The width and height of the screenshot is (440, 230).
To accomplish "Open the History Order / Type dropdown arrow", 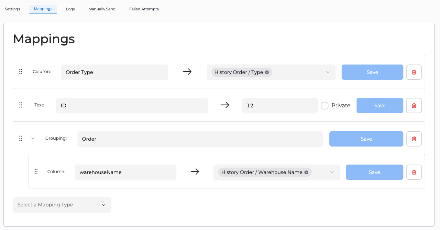I will 328,72.
